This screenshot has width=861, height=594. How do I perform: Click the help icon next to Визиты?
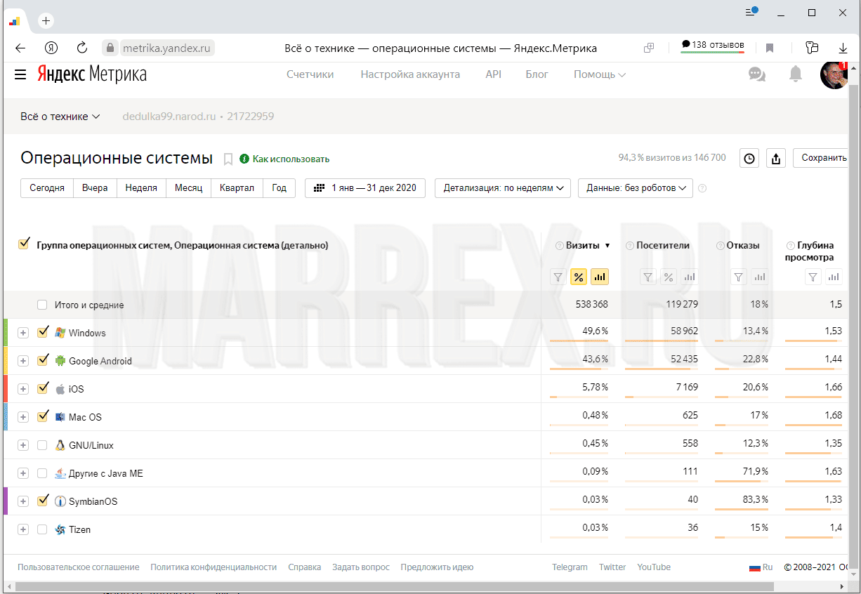coord(560,246)
